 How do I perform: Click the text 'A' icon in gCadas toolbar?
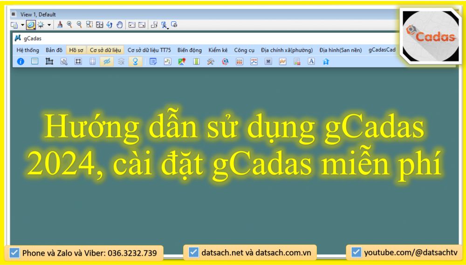tap(311, 61)
